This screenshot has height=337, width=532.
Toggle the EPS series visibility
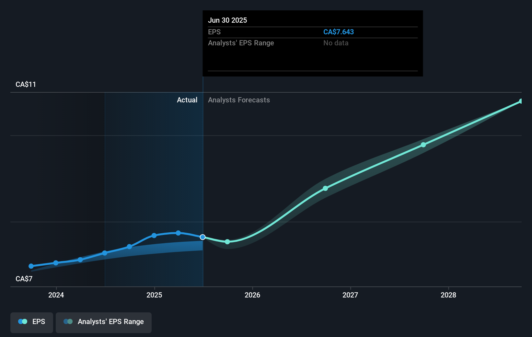tap(31, 322)
